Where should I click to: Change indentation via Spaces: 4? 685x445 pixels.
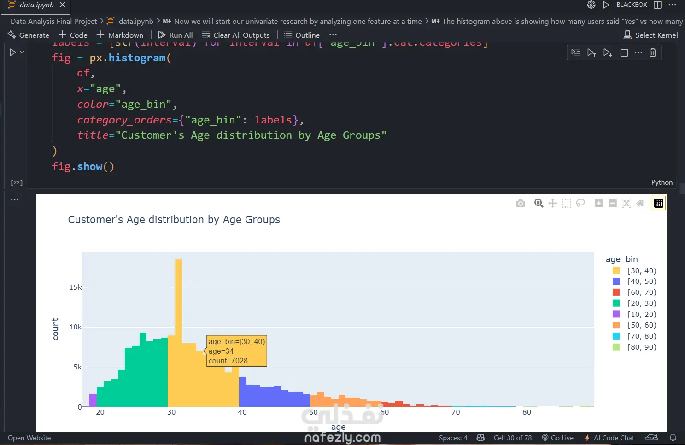pyautogui.click(x=453, y=438)
